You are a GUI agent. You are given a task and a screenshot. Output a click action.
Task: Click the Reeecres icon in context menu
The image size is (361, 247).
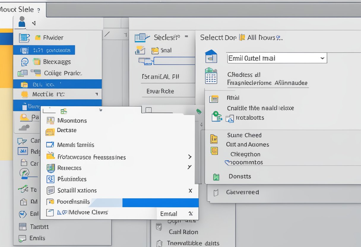tap(51, 168)
